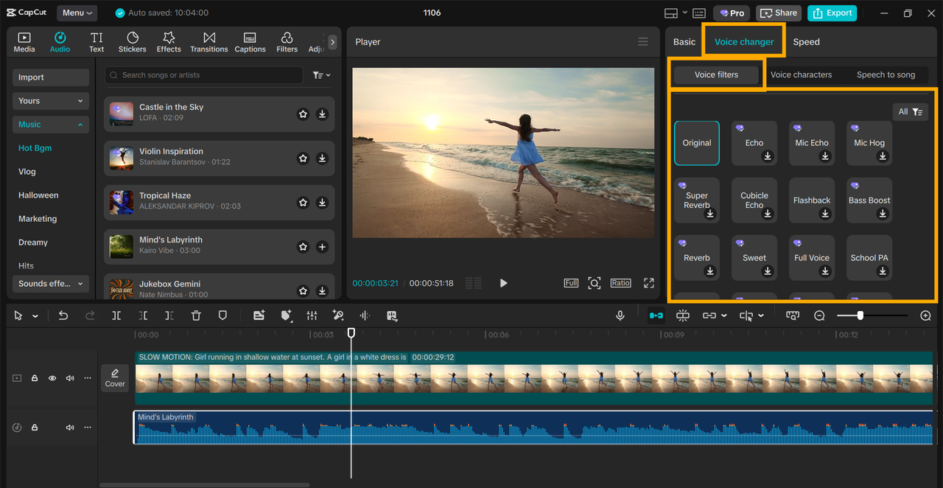Open the Menu dropdown
Image resolution: width=943 pixels, height=488 pixels.
(77, 13)
